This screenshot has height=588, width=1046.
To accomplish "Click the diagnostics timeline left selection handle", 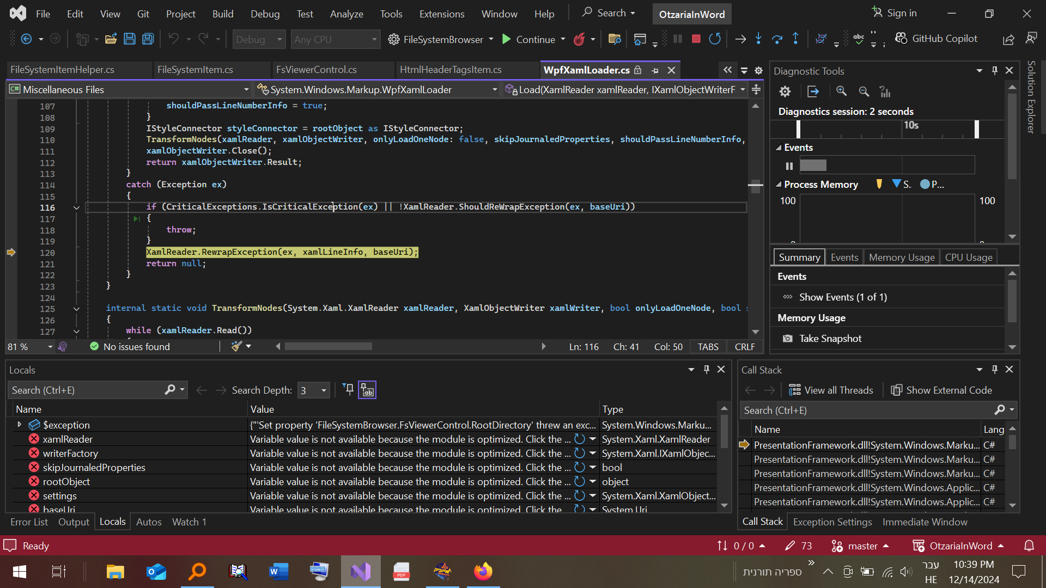I will (x=798, y=129).
